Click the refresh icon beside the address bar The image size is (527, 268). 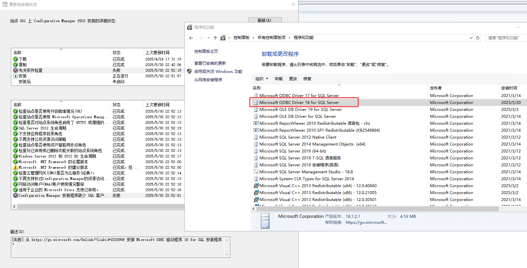478,38
